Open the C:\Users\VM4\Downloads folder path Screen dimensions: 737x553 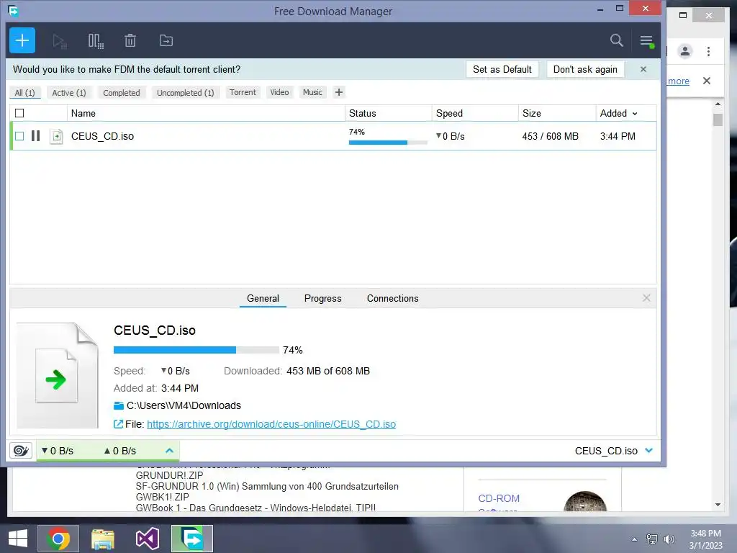[184, 405]
